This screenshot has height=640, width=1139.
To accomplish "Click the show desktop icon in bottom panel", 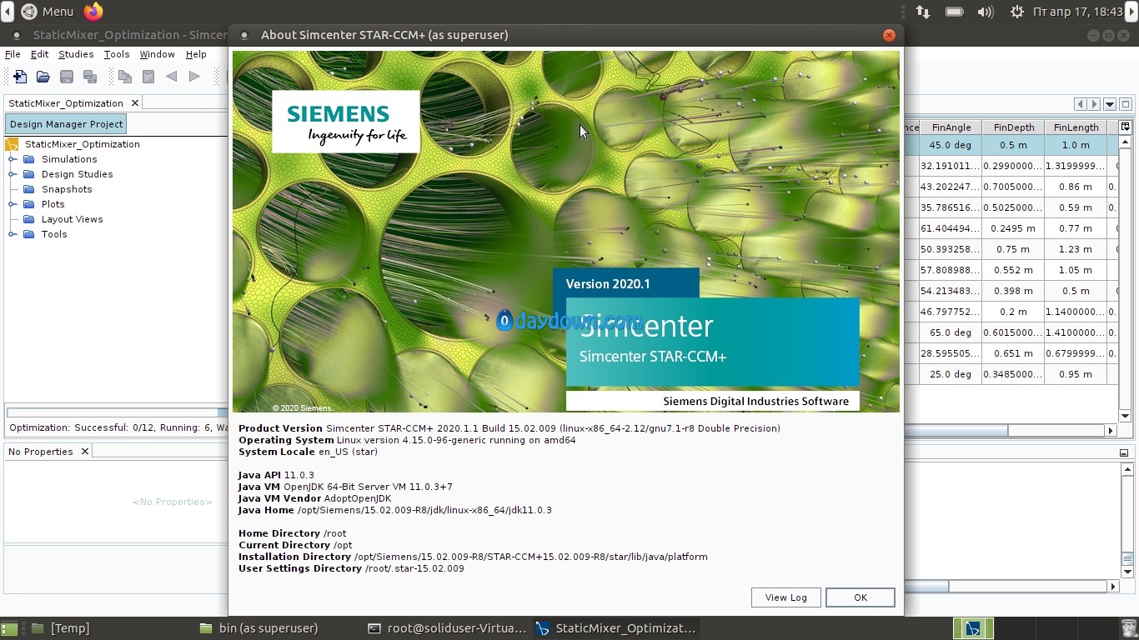I will click(9, 628).
